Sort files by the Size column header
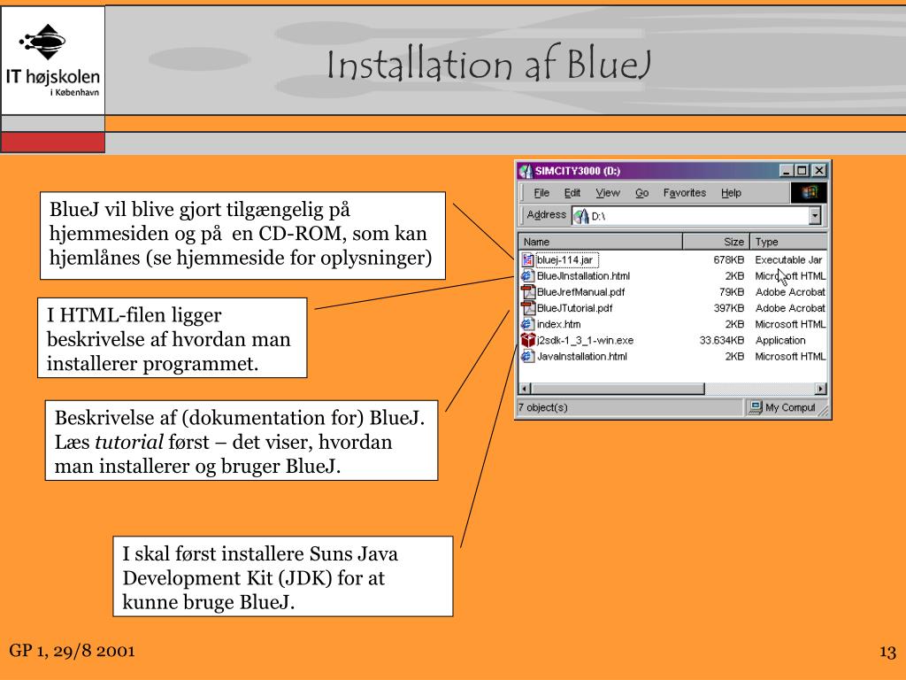Viewport: 906px width, 680px height. 716,242
